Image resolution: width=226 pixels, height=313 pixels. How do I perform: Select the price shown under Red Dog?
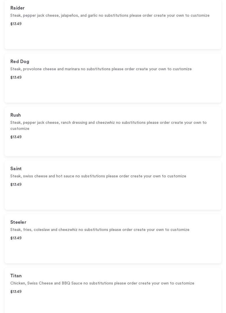16,77
